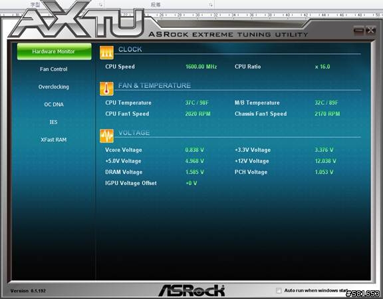
Task: Click the Chassis Fan1 Speed value 2170 RPM
Action: tap(327, 114)
